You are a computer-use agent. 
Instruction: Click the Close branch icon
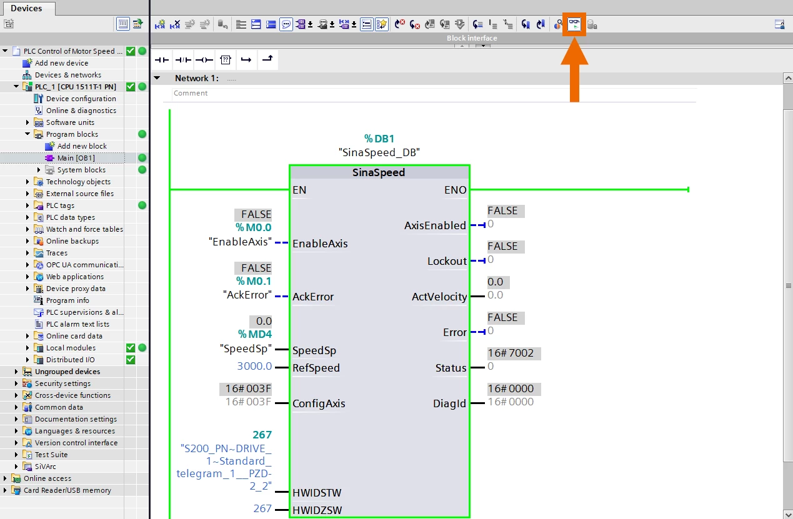pyautogui.click(x=267, y=59)
